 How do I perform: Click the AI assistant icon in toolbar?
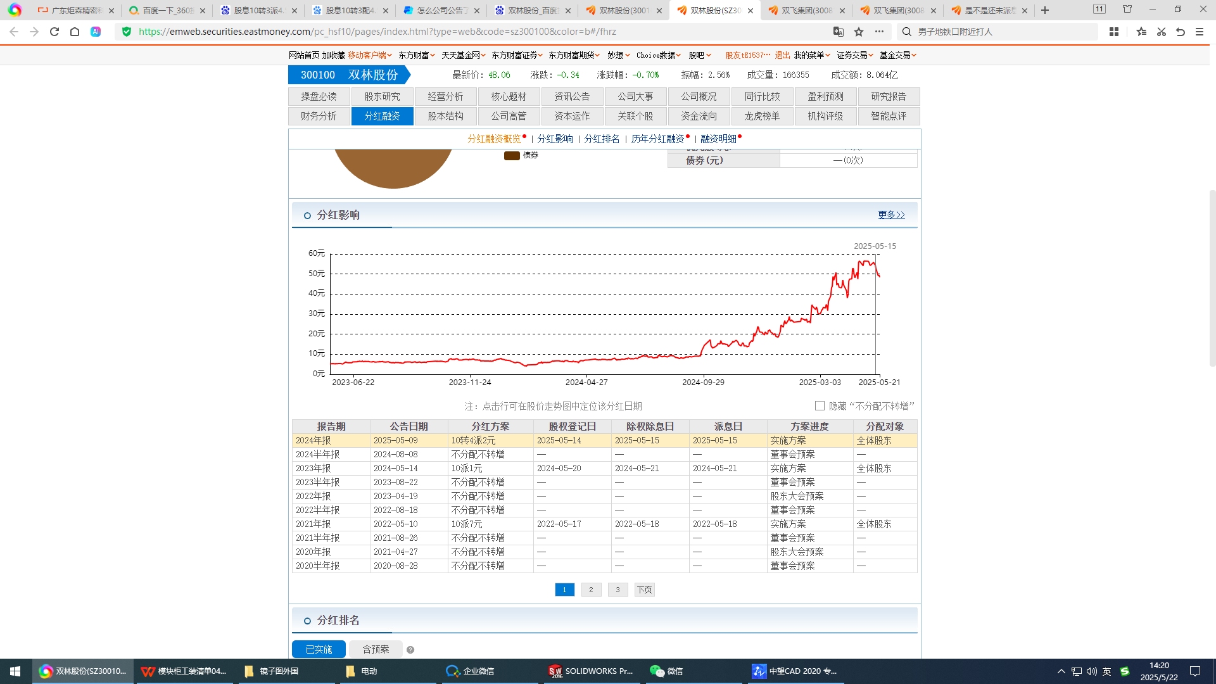click(x=96, y=32)
